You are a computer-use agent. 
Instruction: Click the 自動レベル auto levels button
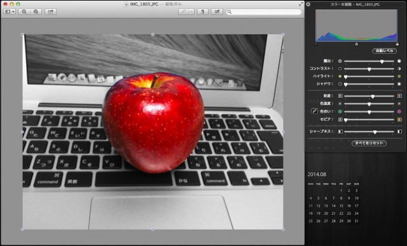tap(384, 51)
